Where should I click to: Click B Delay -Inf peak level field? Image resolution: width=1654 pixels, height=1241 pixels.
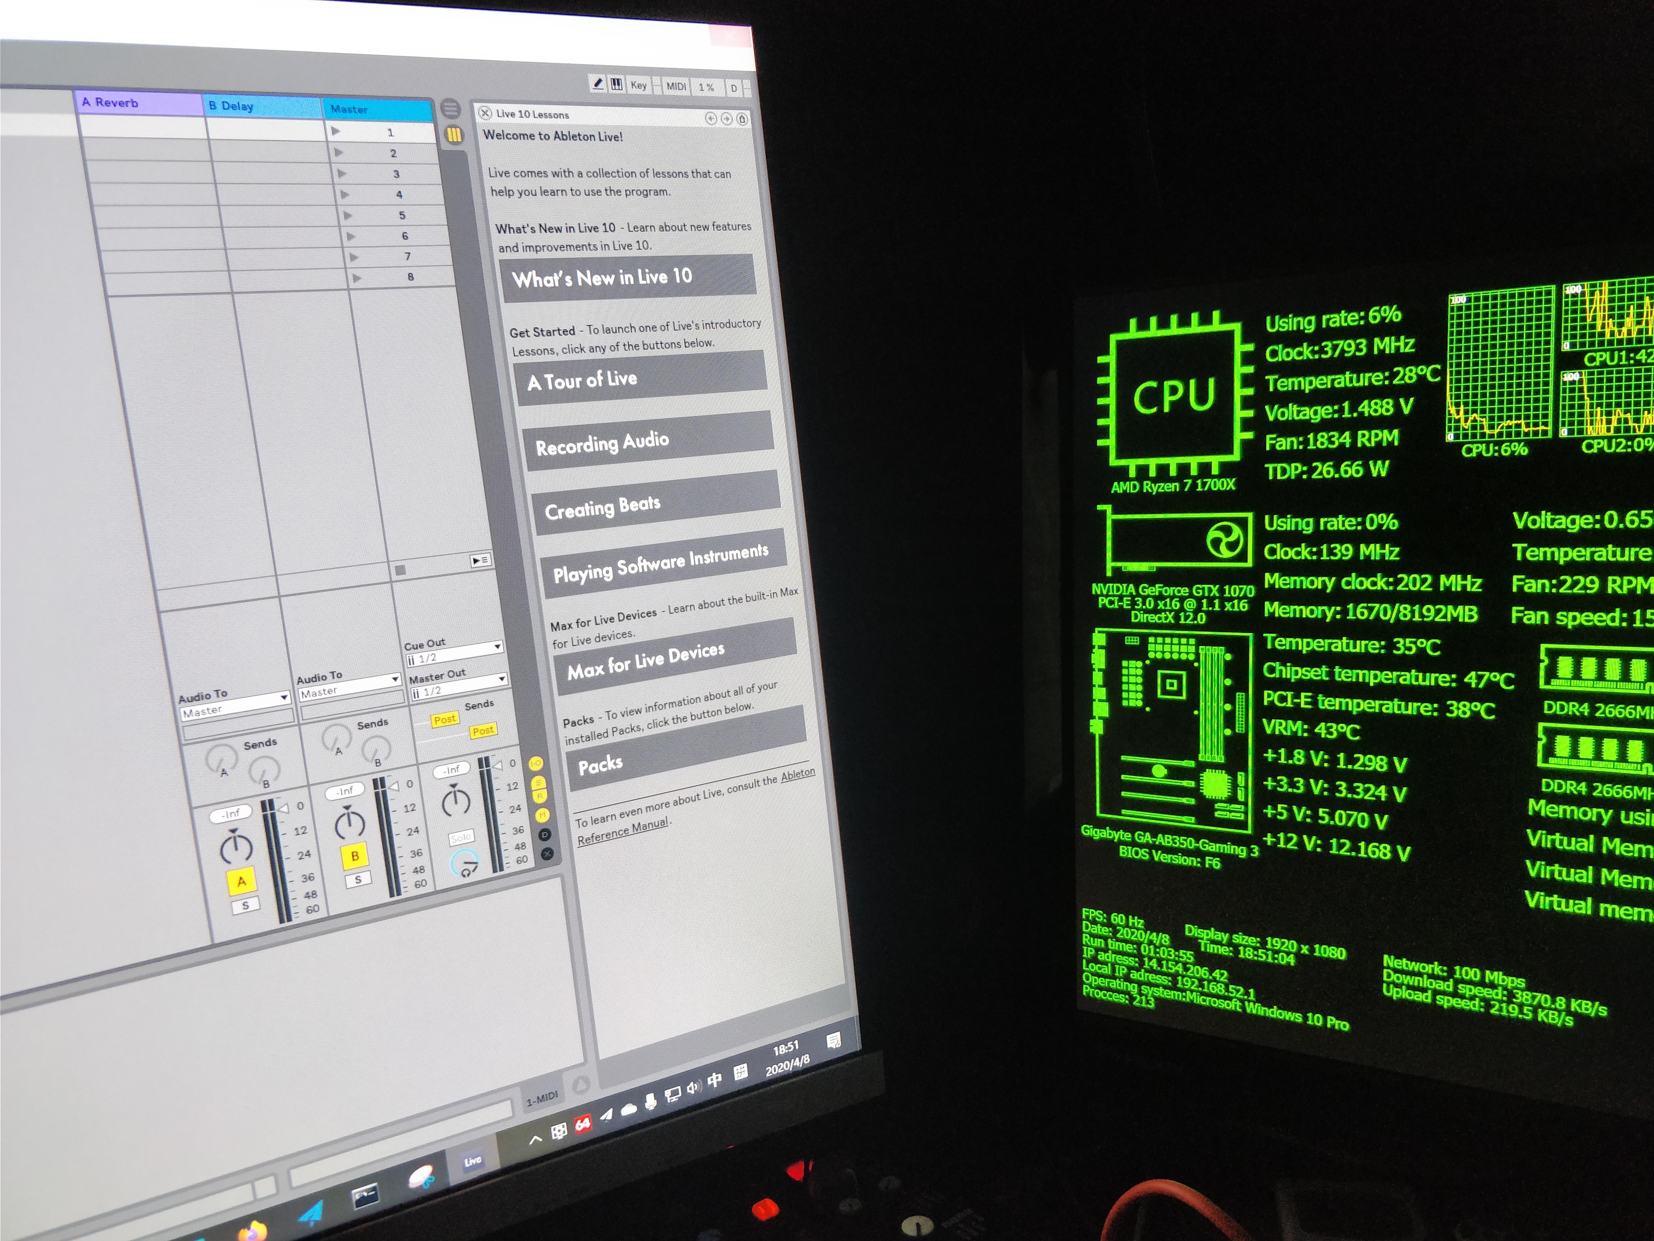click(345, 791)
